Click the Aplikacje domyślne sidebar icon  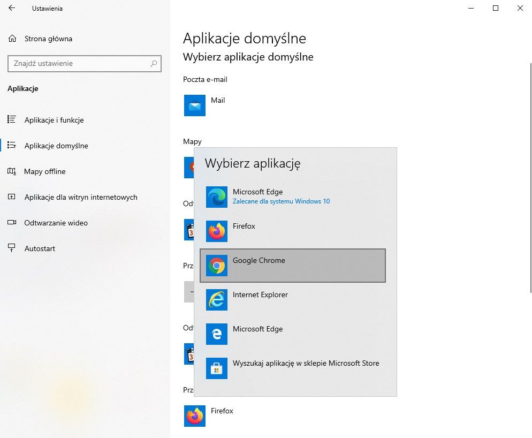(x=12, y=145)
